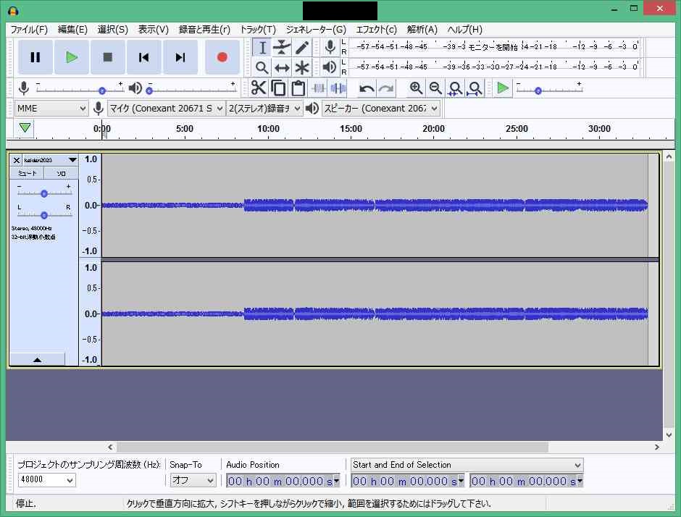Image resolution: width=681 pixels, height=517 pixels.
Task: Open the マイク recording device dropdown
Action: (x=166, y=109)
